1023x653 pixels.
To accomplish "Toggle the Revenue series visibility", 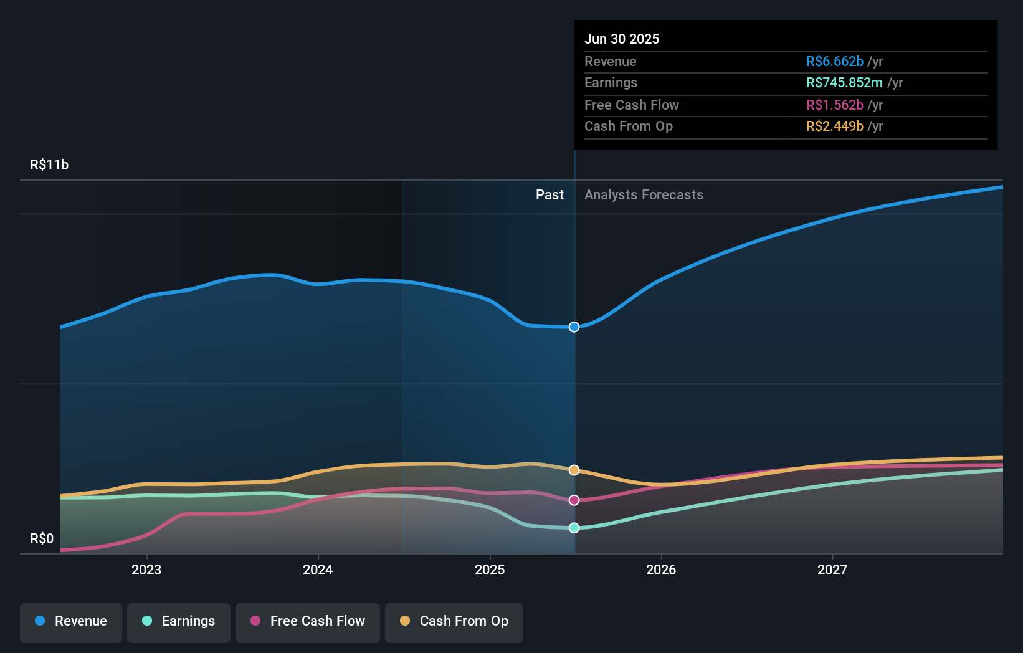I will pyautogui.click(x=70, y=622).
